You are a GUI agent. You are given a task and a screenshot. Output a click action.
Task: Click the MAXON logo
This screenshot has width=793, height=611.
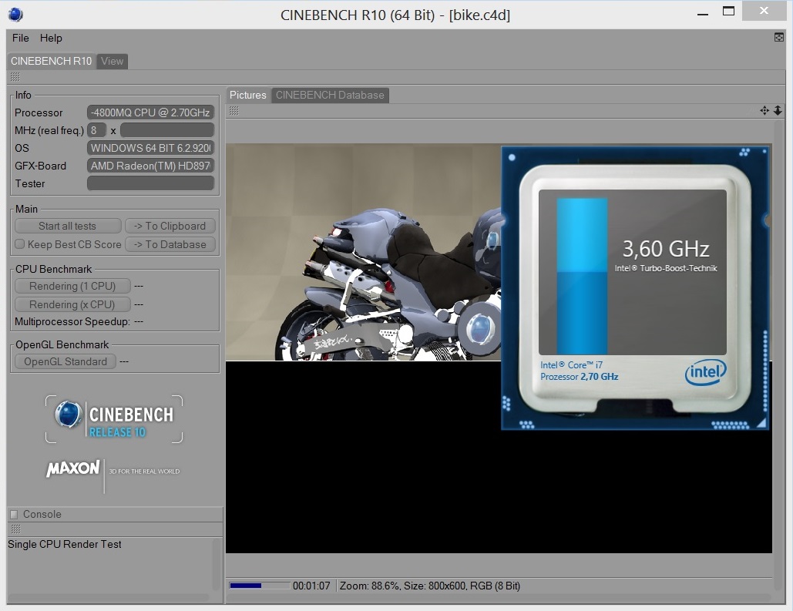(x=72, y=469)
